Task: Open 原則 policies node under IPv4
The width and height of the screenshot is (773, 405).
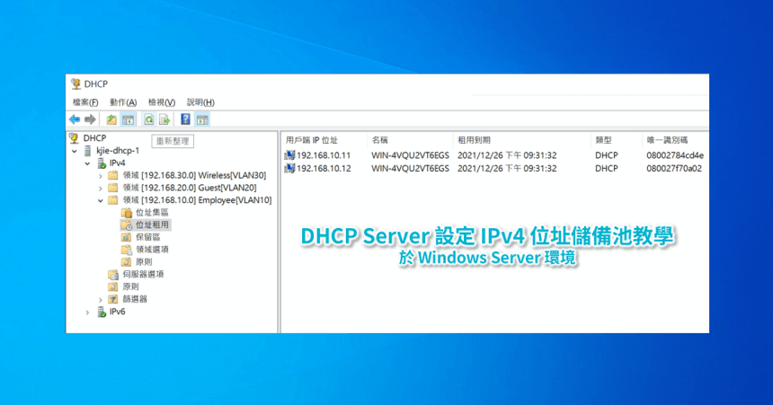Action: (x=130, y=286)
